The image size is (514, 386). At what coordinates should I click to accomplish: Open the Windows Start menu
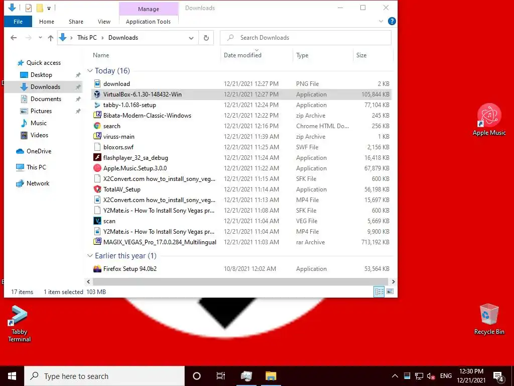pyautogui.click(x=12, y=376)
